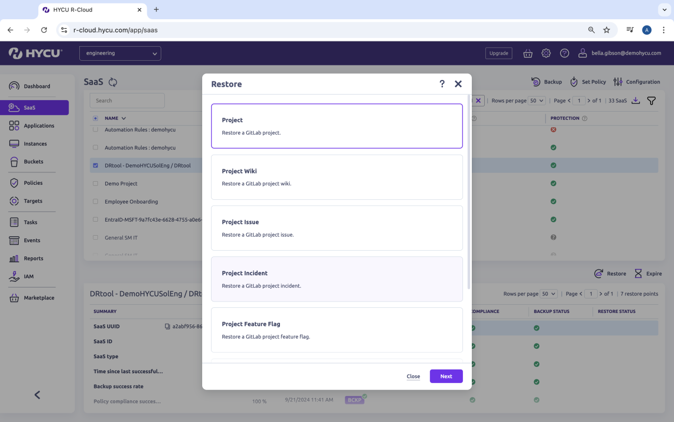Check the Employee Onboarding checkbox
This screenshot has width=674, height=422.
95,201
